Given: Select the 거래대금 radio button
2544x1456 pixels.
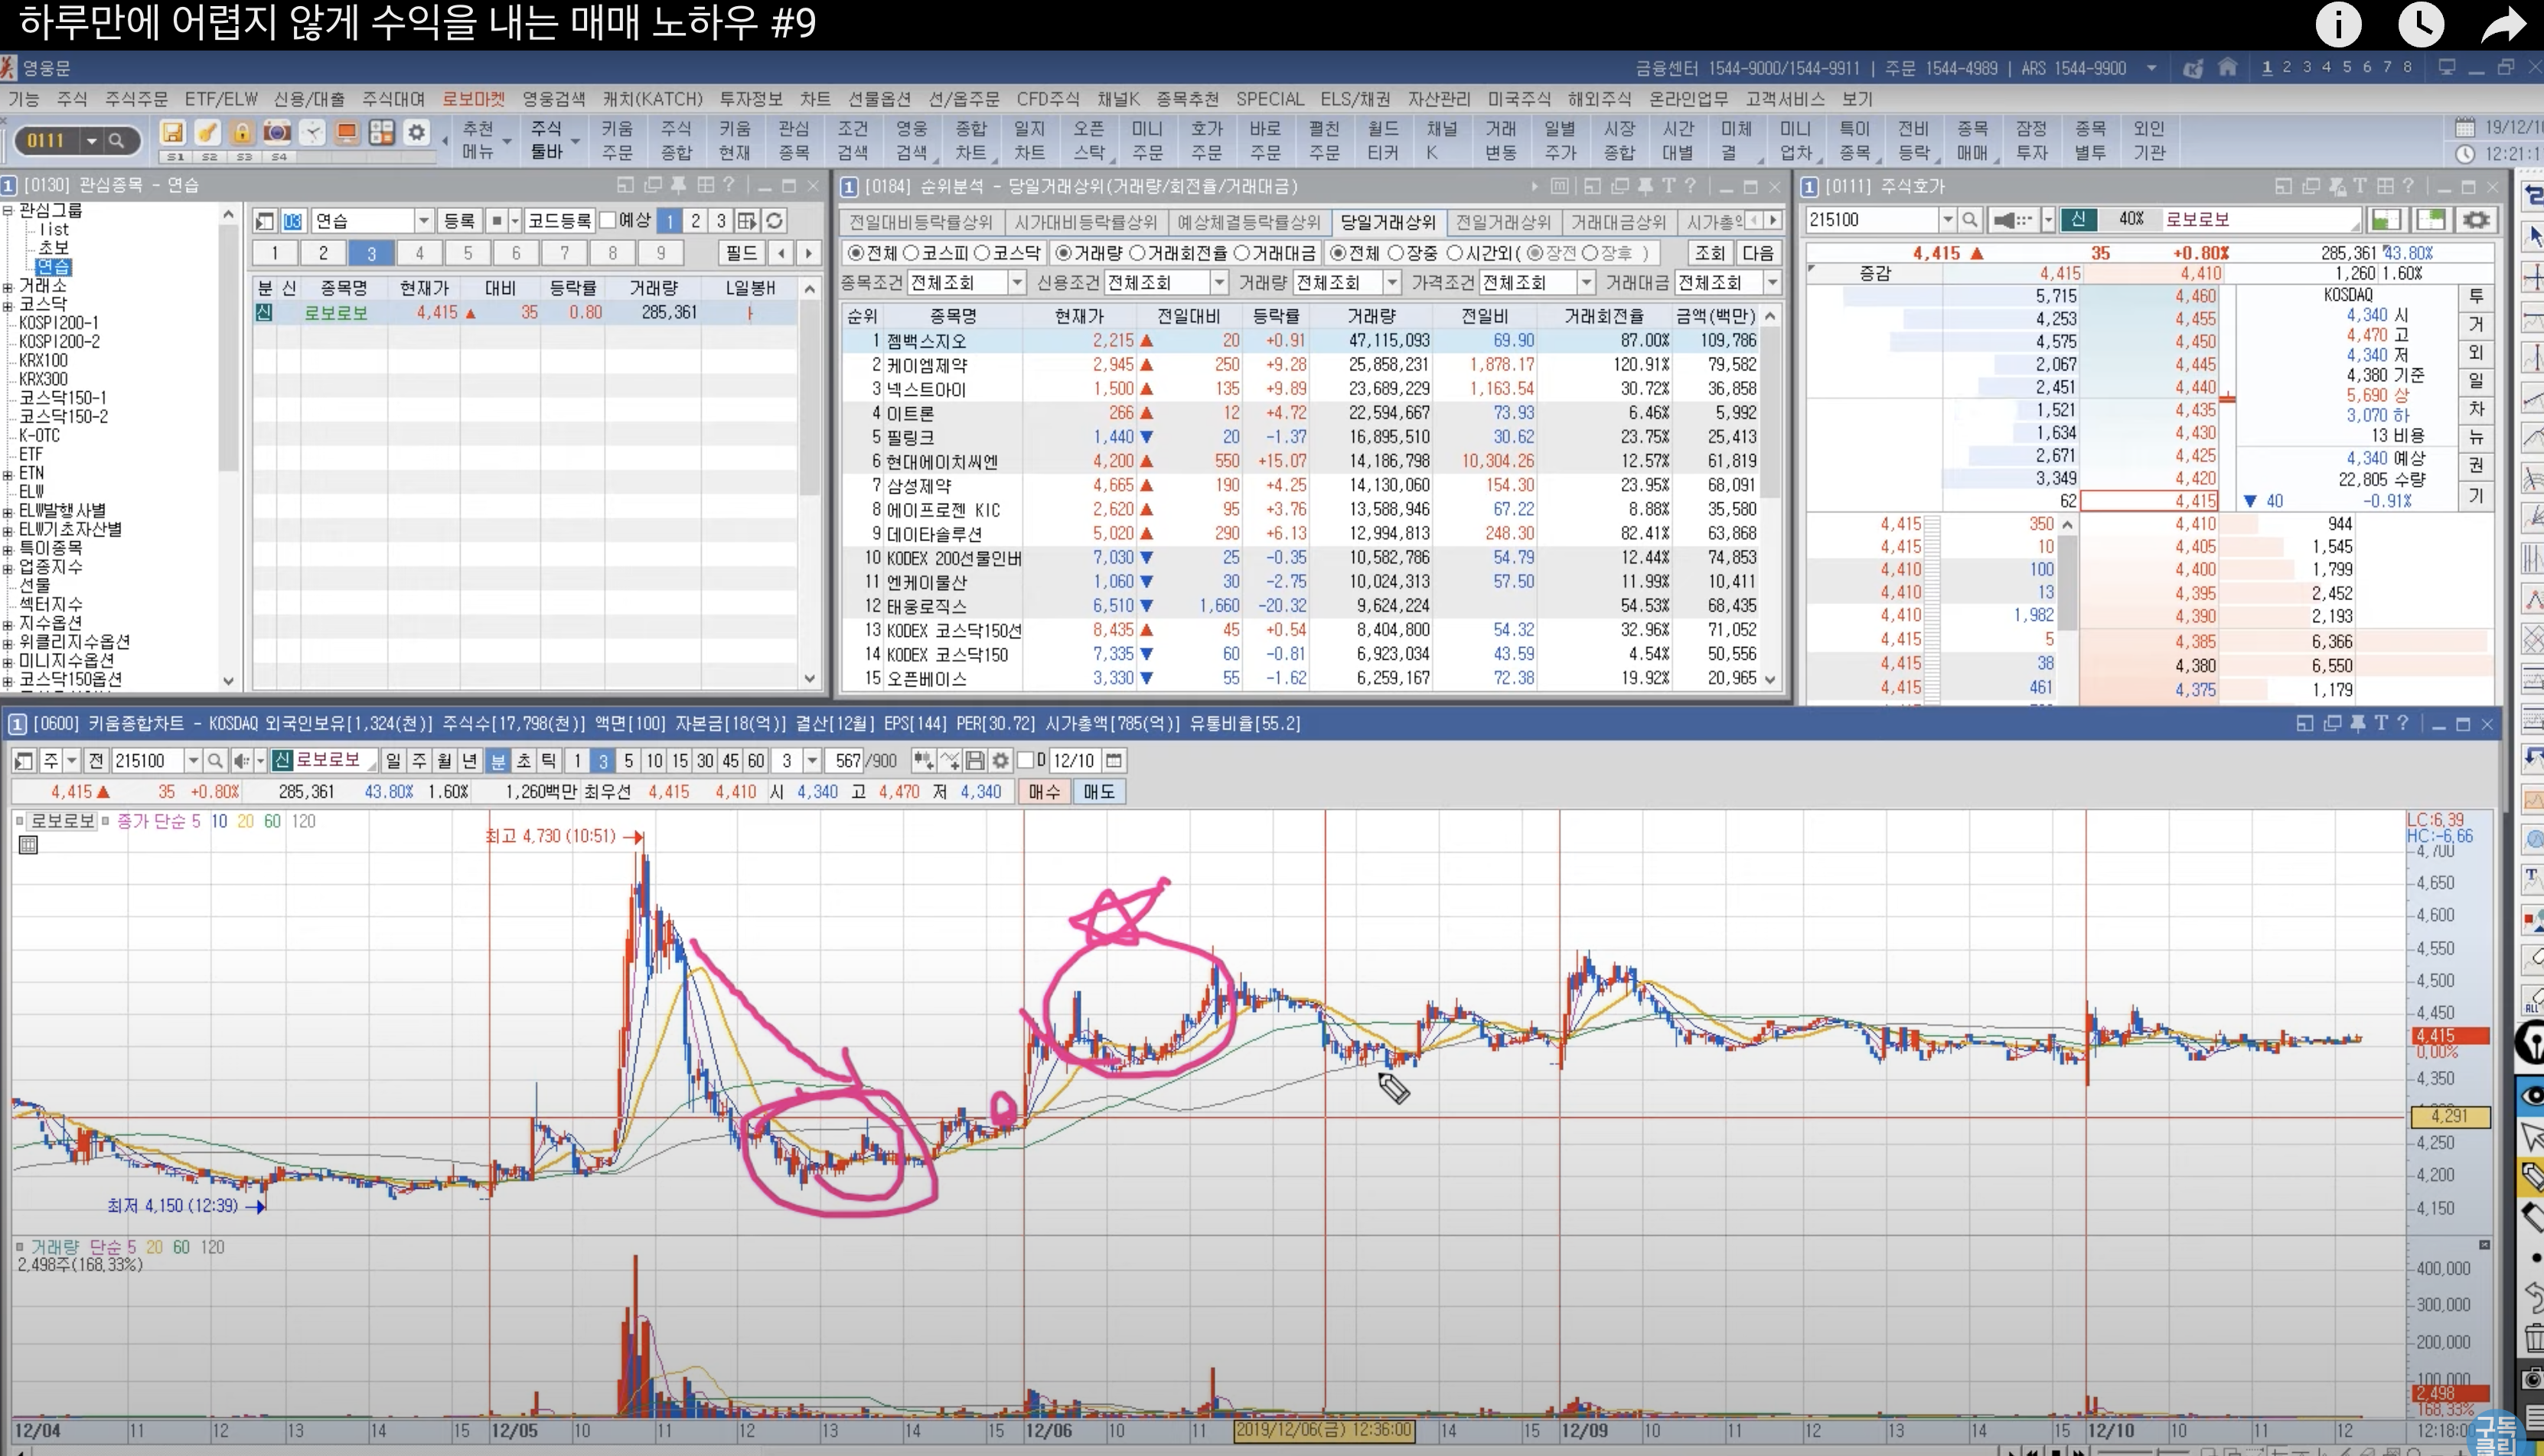Looking at the screenshot, I should [1242, 253].
